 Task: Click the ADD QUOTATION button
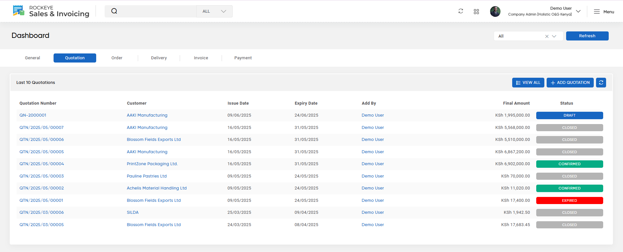click(x=570, y=83)
